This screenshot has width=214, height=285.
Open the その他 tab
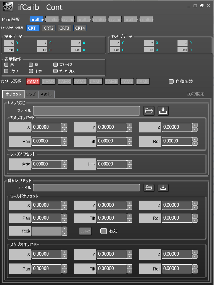tap(46, 94)
